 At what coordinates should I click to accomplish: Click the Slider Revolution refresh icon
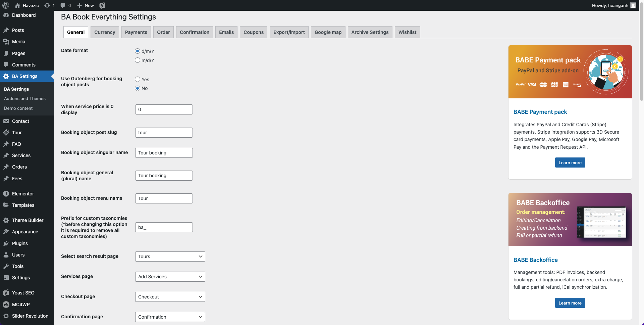(x=6, y=316)
